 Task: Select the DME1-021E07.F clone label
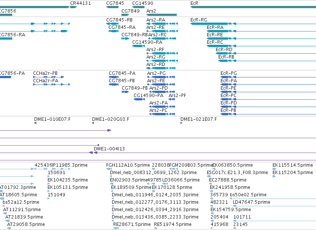click(199, 119)
